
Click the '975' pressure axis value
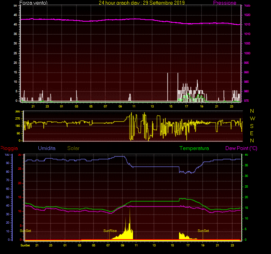(x=246, y=101)
